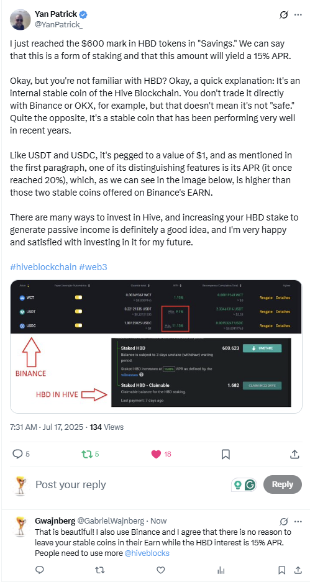Click the #hiveblockchain hashtag
The width and height of the screenshot is (310, 582).
pyautogui.click(x=43, y=267)
